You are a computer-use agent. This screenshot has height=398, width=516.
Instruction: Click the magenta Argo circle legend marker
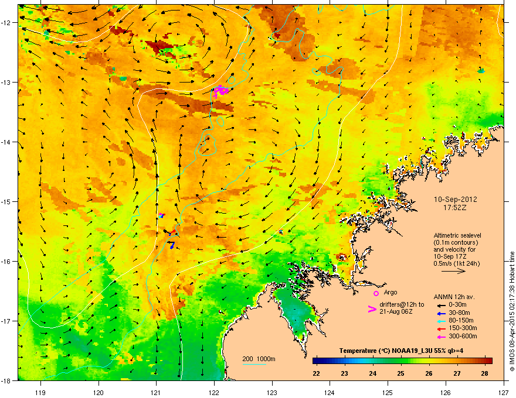376,293
